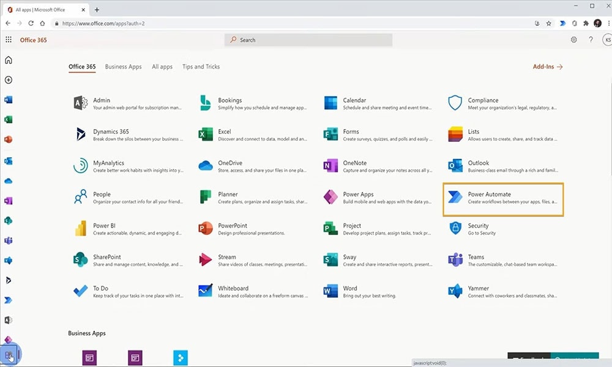Switch to the Tips and Tricks tab
This screenshot has width=612, height=367.
(201, 67)
